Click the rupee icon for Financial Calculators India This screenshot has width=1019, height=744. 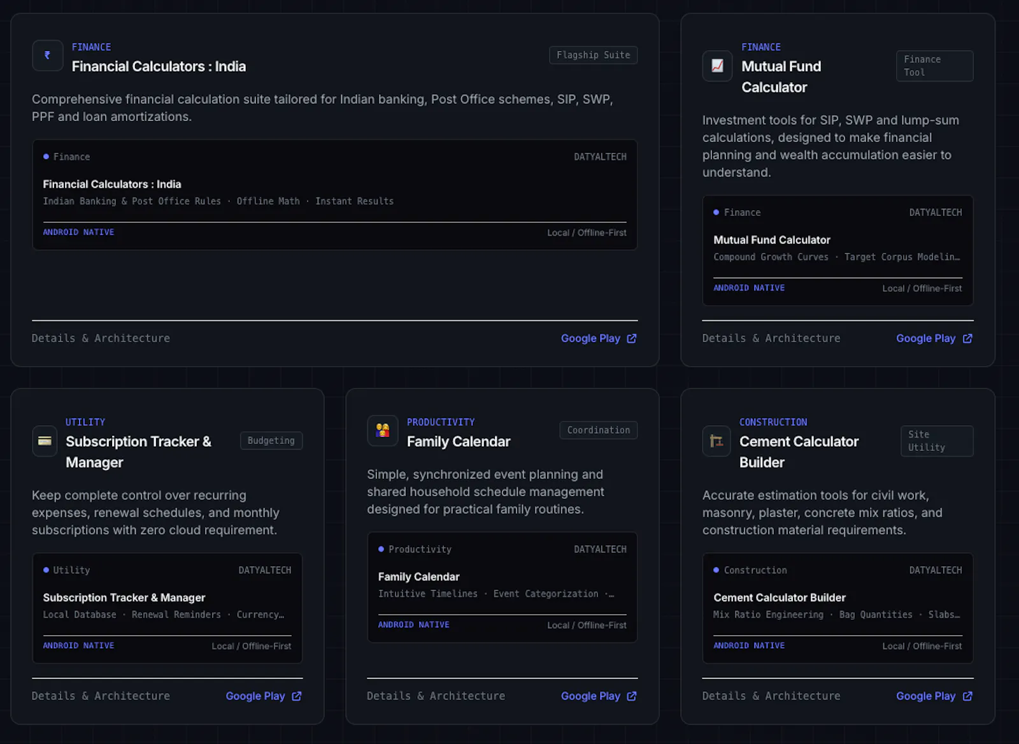pos(48,55)
